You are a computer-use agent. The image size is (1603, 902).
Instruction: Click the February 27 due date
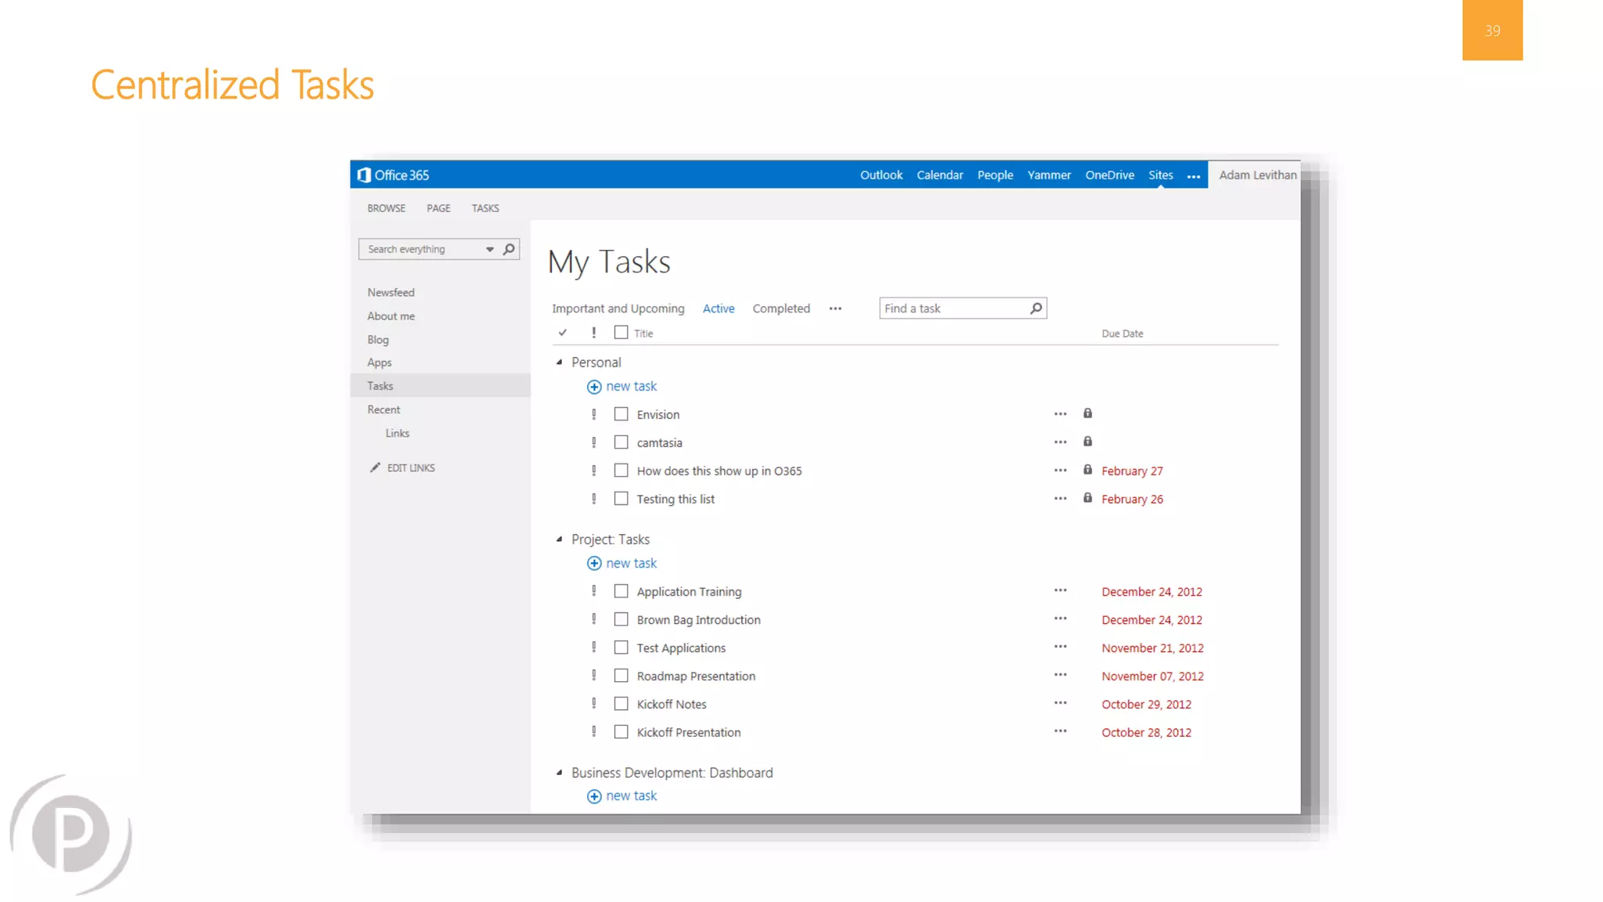(x=1132, y=471)
